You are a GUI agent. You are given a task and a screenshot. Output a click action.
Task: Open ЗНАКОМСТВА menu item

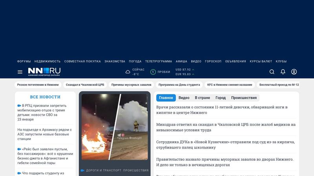coord(115,61)
